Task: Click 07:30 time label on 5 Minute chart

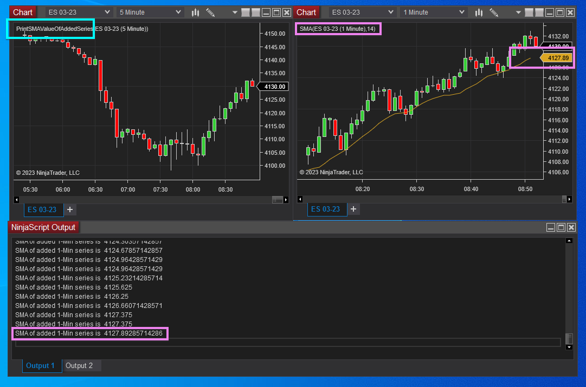Action: 160,189
